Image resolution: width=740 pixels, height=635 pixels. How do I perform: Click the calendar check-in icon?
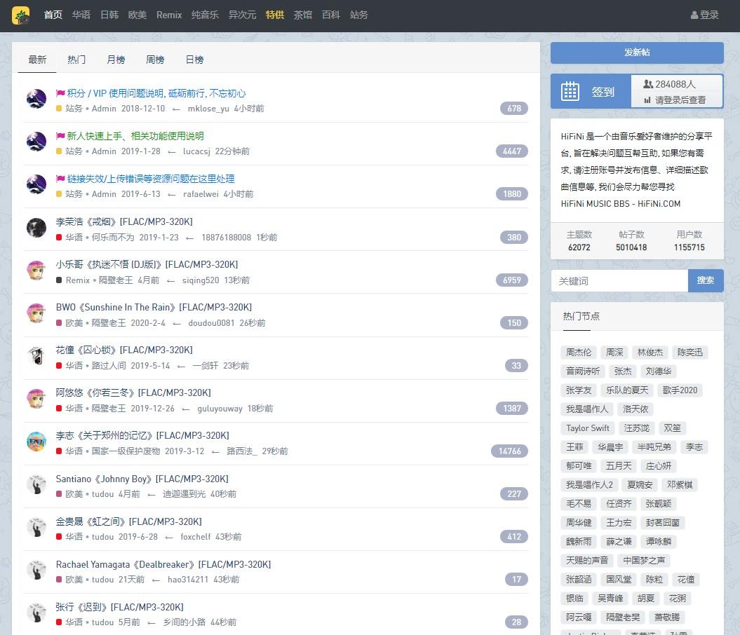pyautogui.click(x=570, y=92)
